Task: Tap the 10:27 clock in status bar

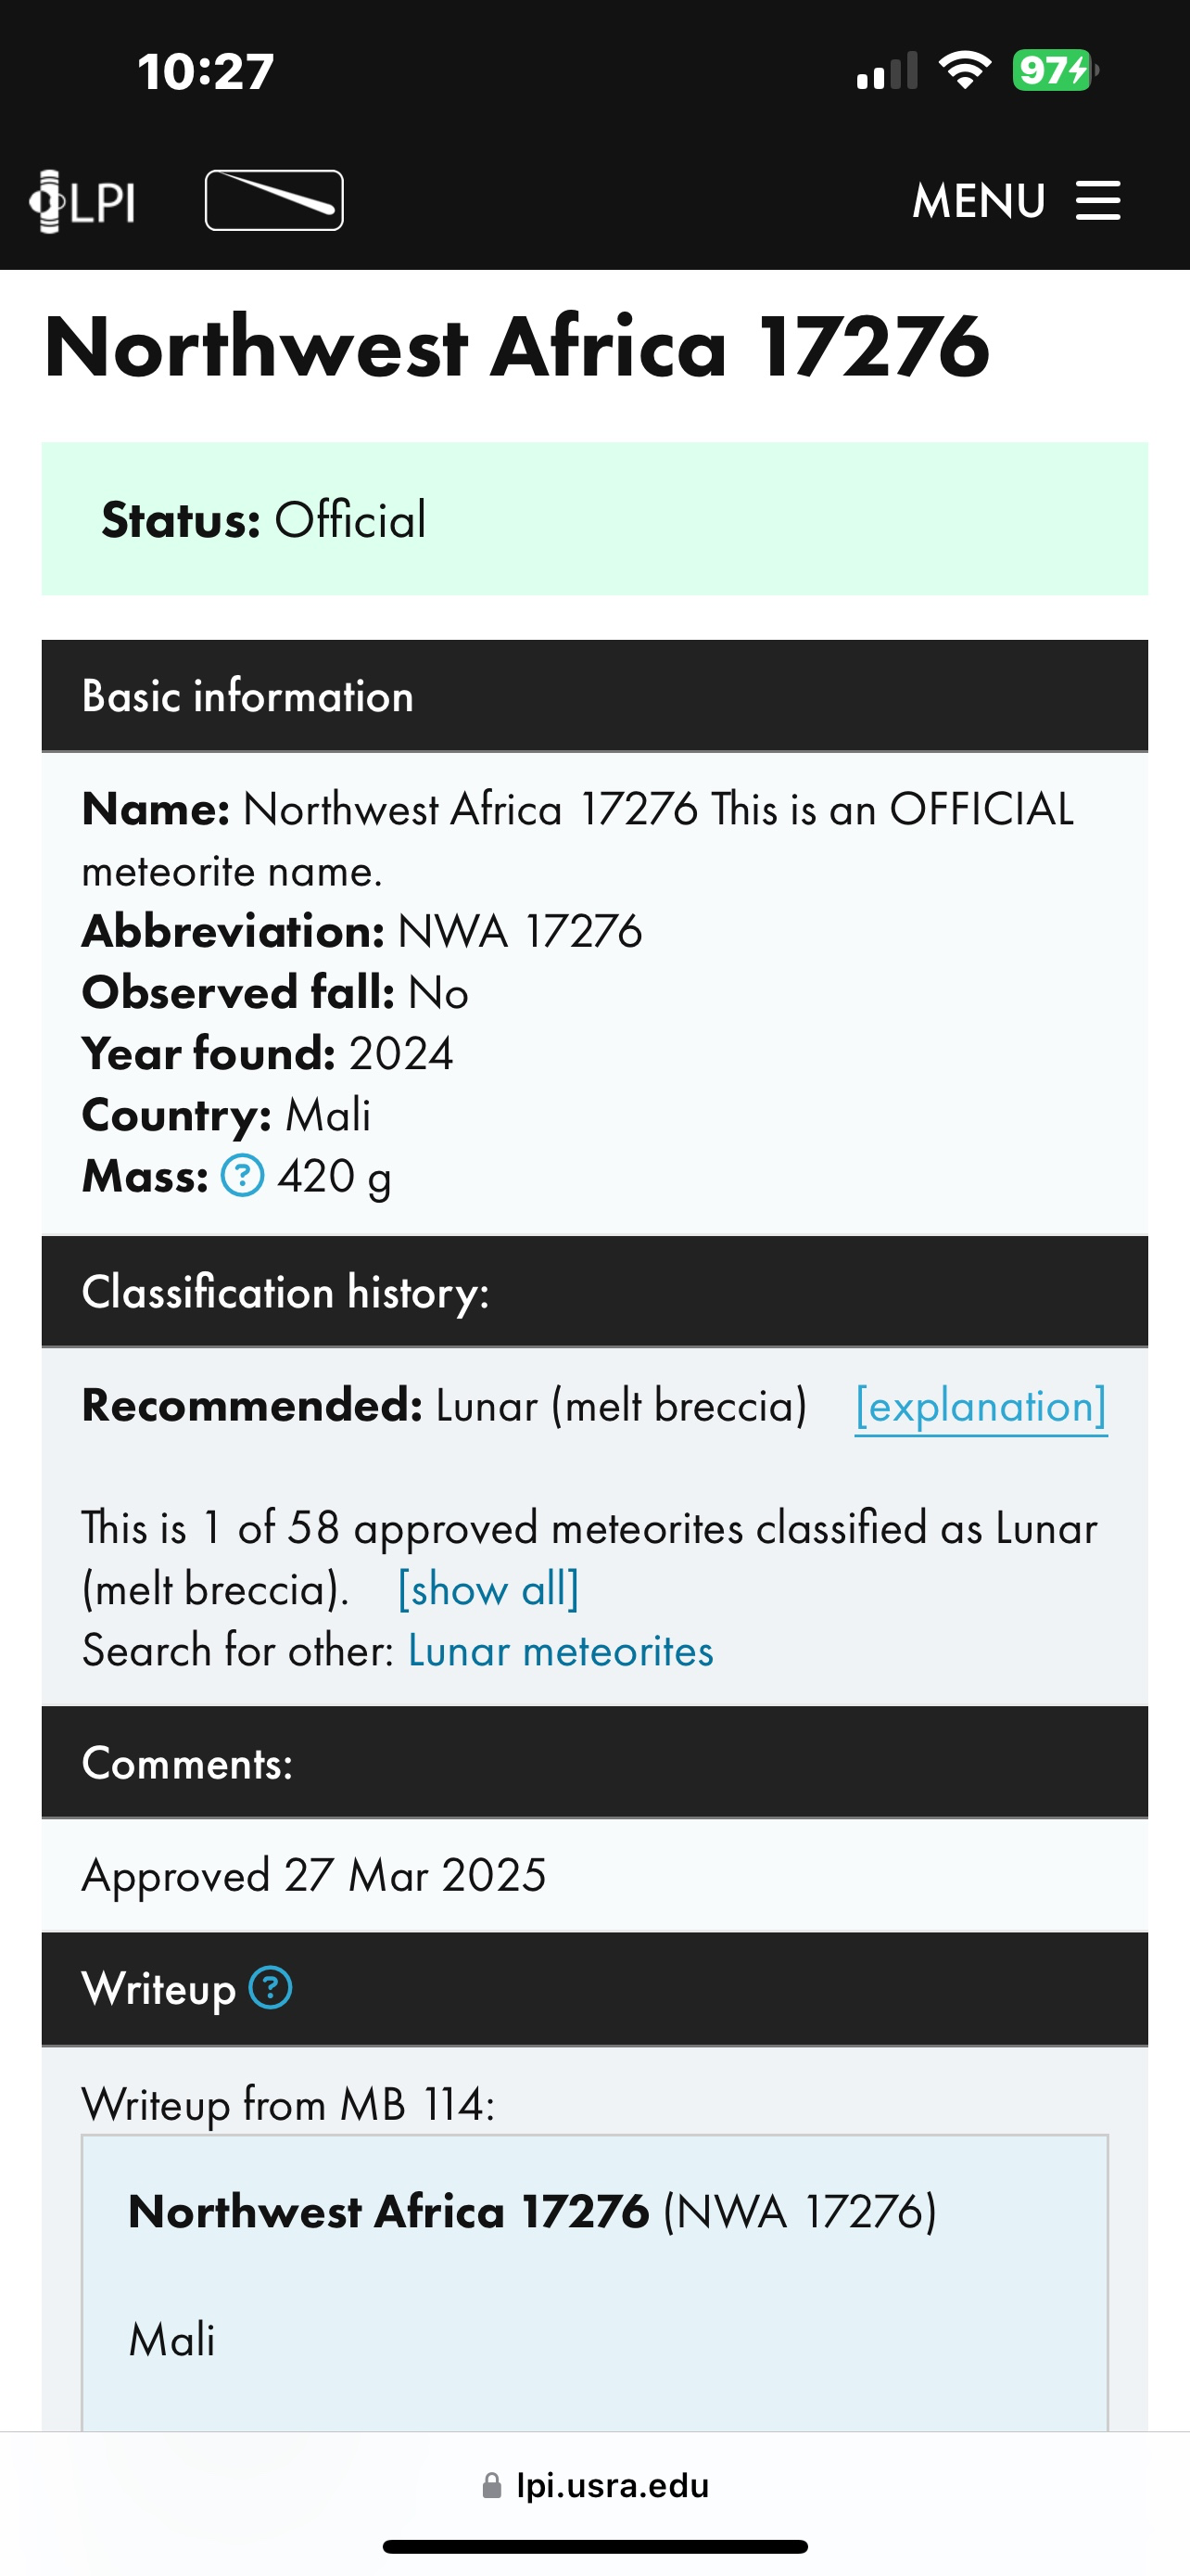Action: [206, 72]
